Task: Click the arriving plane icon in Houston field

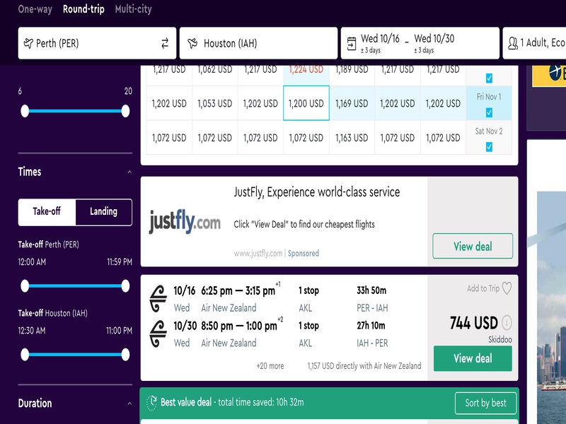Action: pos(192,43)
